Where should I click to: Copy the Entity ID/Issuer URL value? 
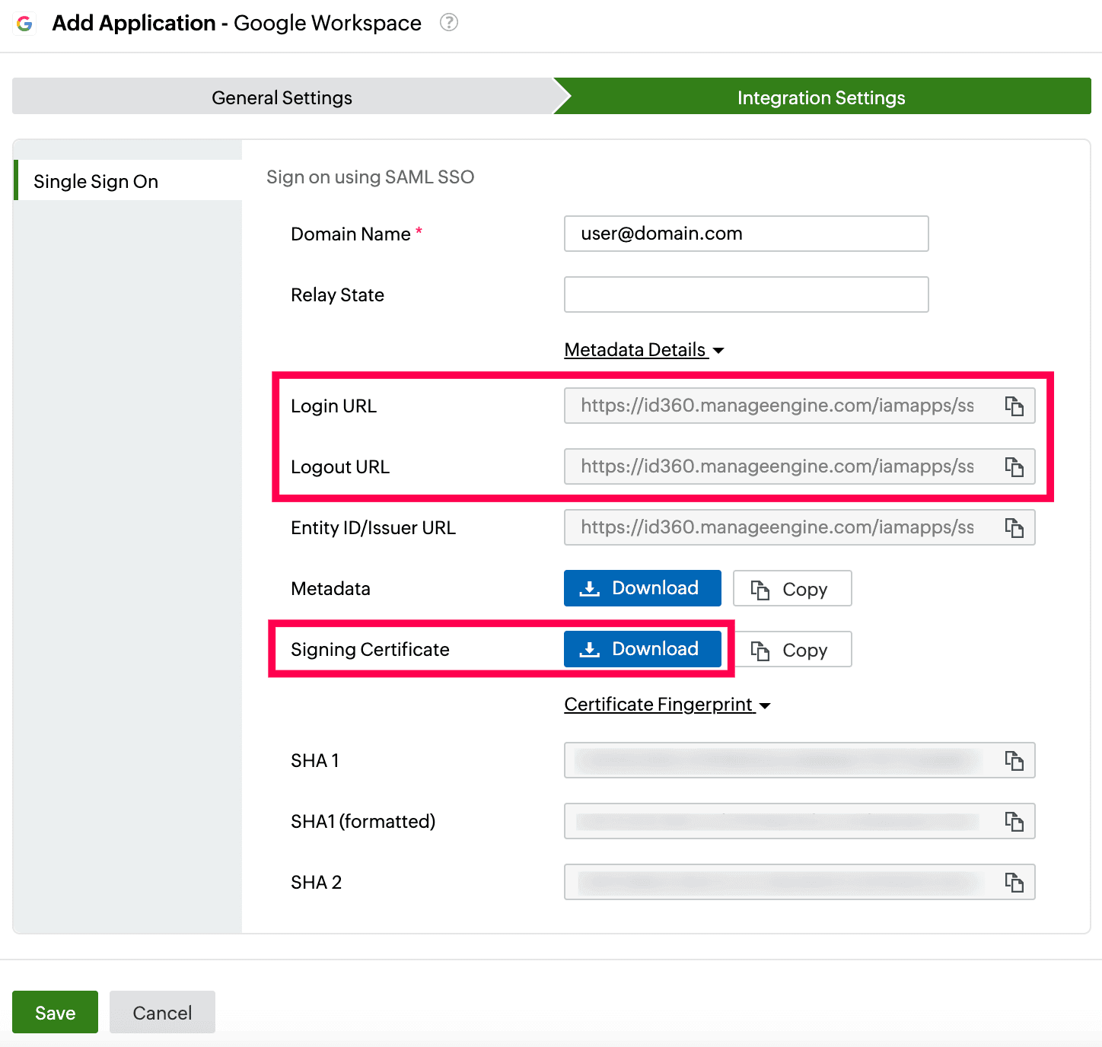tap(1014, 527)
